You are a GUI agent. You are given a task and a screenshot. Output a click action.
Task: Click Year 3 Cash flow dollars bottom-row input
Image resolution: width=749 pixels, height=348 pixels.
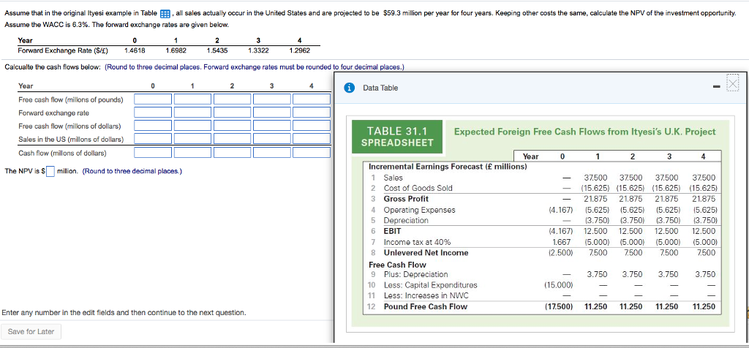tap(272, 153)
